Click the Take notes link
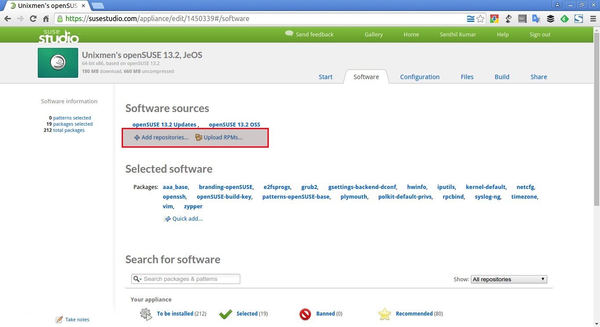The width and height of the screenshot is (600, 327). [77, 320]
